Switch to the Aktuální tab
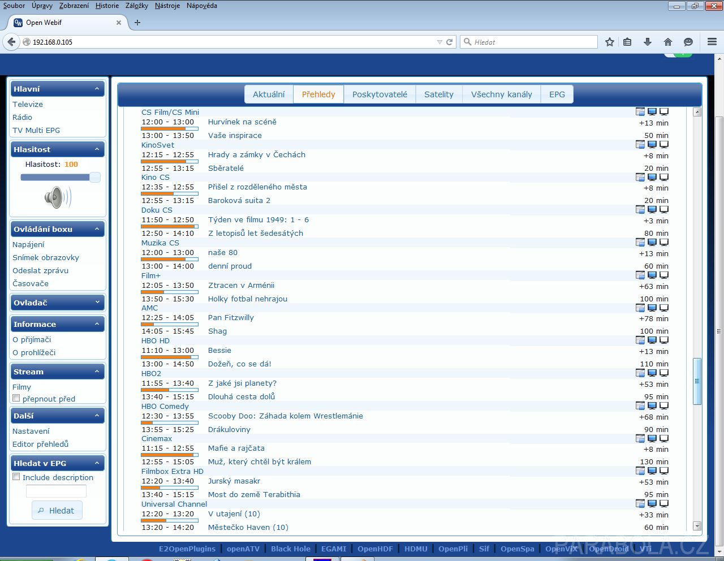The height and width of the screenshot is (561, 724). (x=269, y=94)
